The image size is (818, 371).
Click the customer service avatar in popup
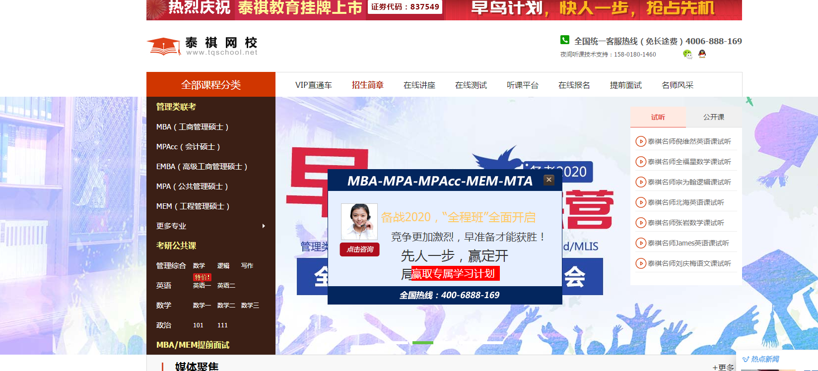point(359,222)
